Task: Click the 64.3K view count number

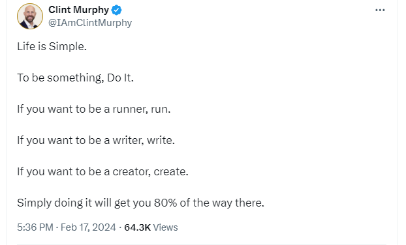Action: pos(138,227)
